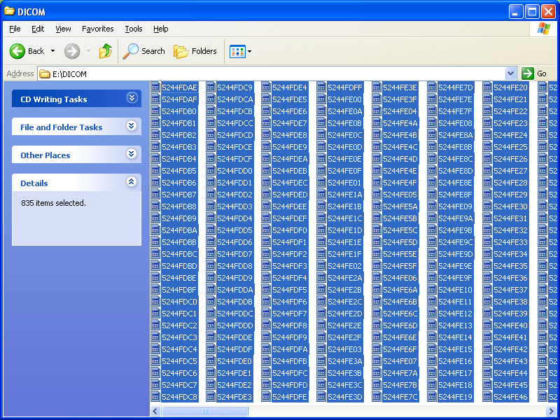
Task: Click the Forward arrow icon
Action: (x=72, y=51)
